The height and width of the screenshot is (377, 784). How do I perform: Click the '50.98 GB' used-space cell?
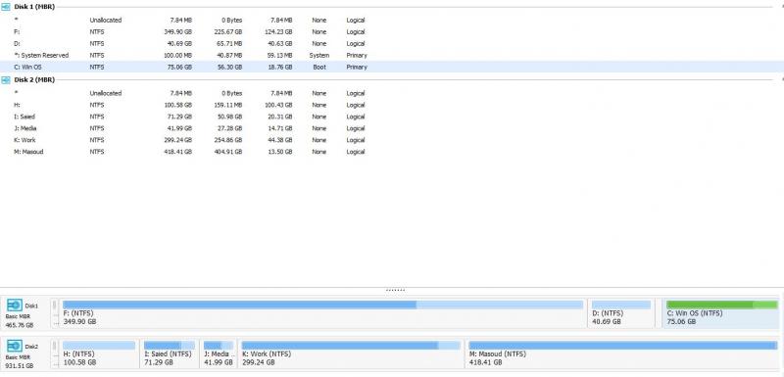229,117
